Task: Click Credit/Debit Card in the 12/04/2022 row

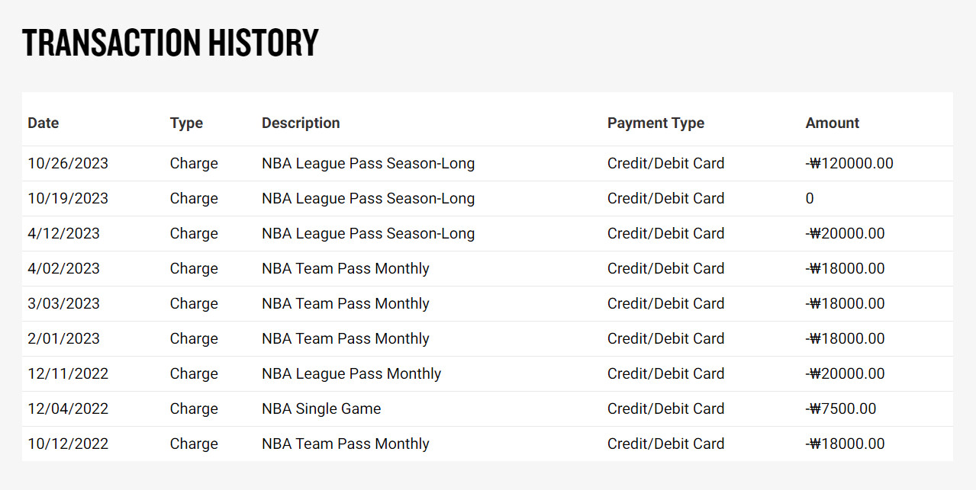Action: click(665, 408)
